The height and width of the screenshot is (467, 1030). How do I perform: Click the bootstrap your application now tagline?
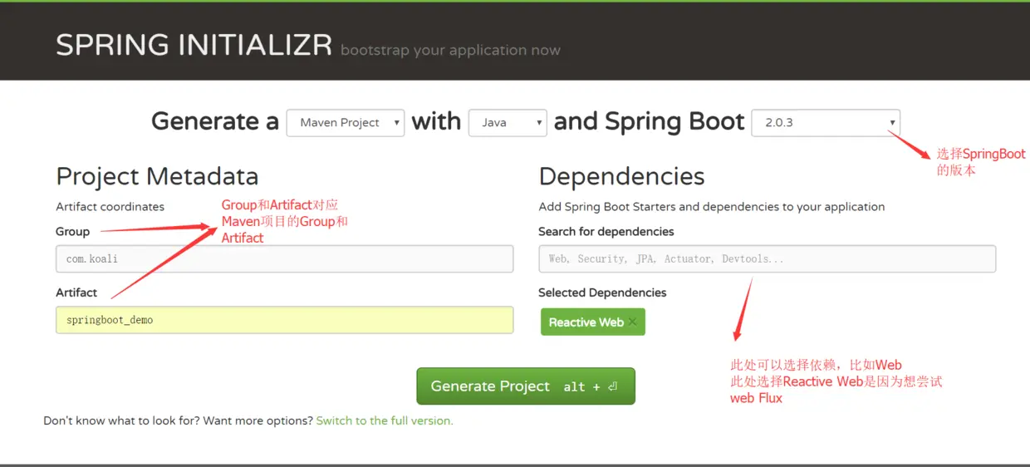pos(450,50)
